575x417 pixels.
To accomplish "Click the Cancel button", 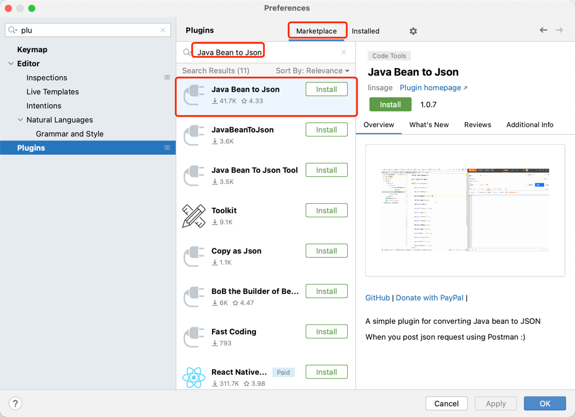I will pos(446,404).
